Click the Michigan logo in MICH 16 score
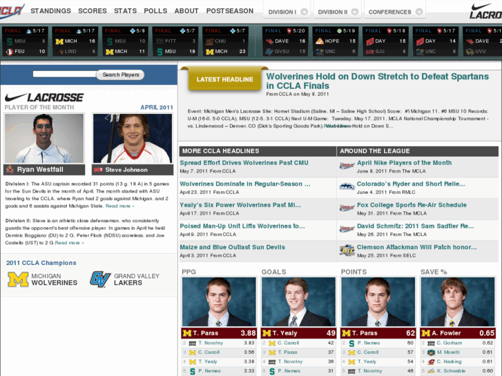 coord(59,41)
